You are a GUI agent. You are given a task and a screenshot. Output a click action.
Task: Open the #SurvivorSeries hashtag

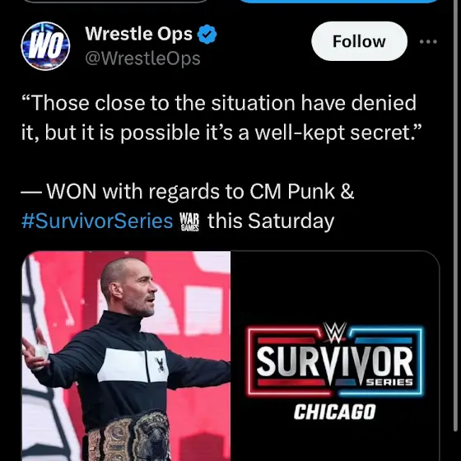click(x=97, y=221)
